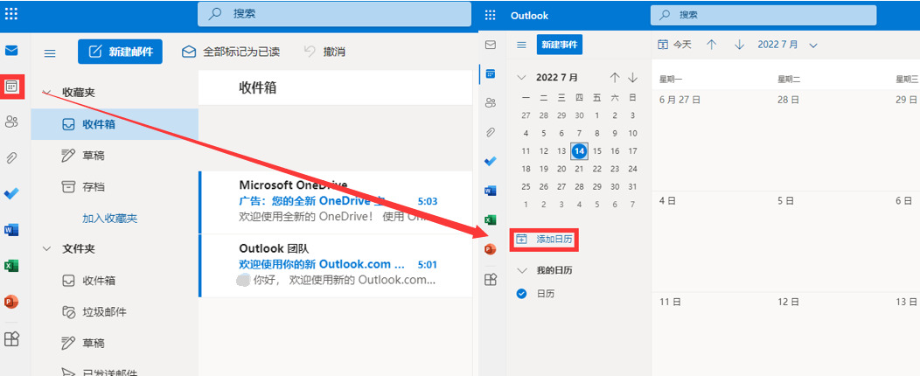Viewport: 920px width, 376px height.
Task: Open the calendar icon highlighted in red
Action: (x=11, y=87)
